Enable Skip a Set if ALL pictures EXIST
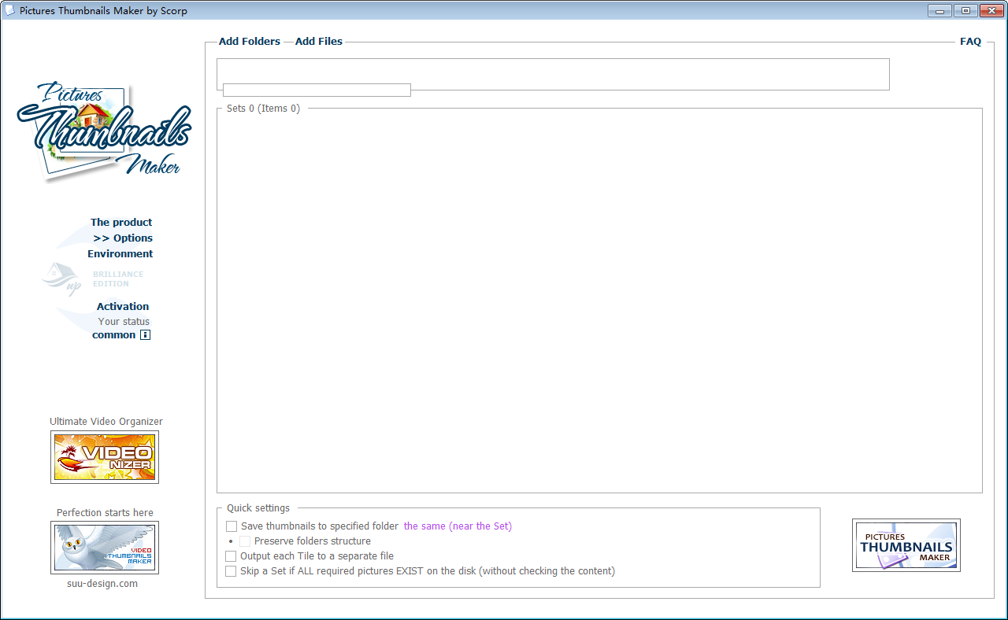The height and width of the screenshot is (620, 1008). (231, 571)
